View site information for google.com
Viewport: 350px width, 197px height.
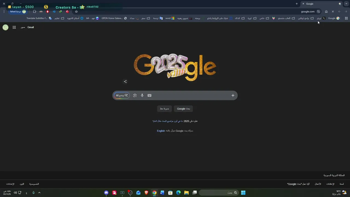pos(319,11)
